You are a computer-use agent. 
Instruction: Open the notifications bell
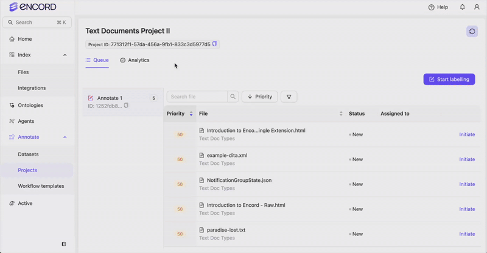pos(462,7)
